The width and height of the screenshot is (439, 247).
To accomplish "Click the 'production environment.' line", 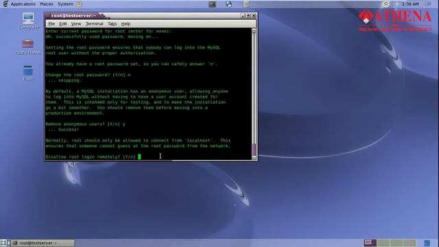I will (75, 113).
